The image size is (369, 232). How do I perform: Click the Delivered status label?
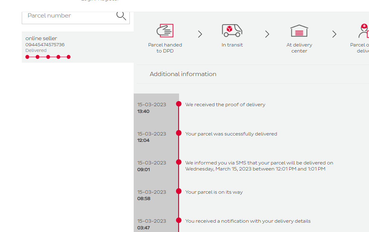[36, 50]
